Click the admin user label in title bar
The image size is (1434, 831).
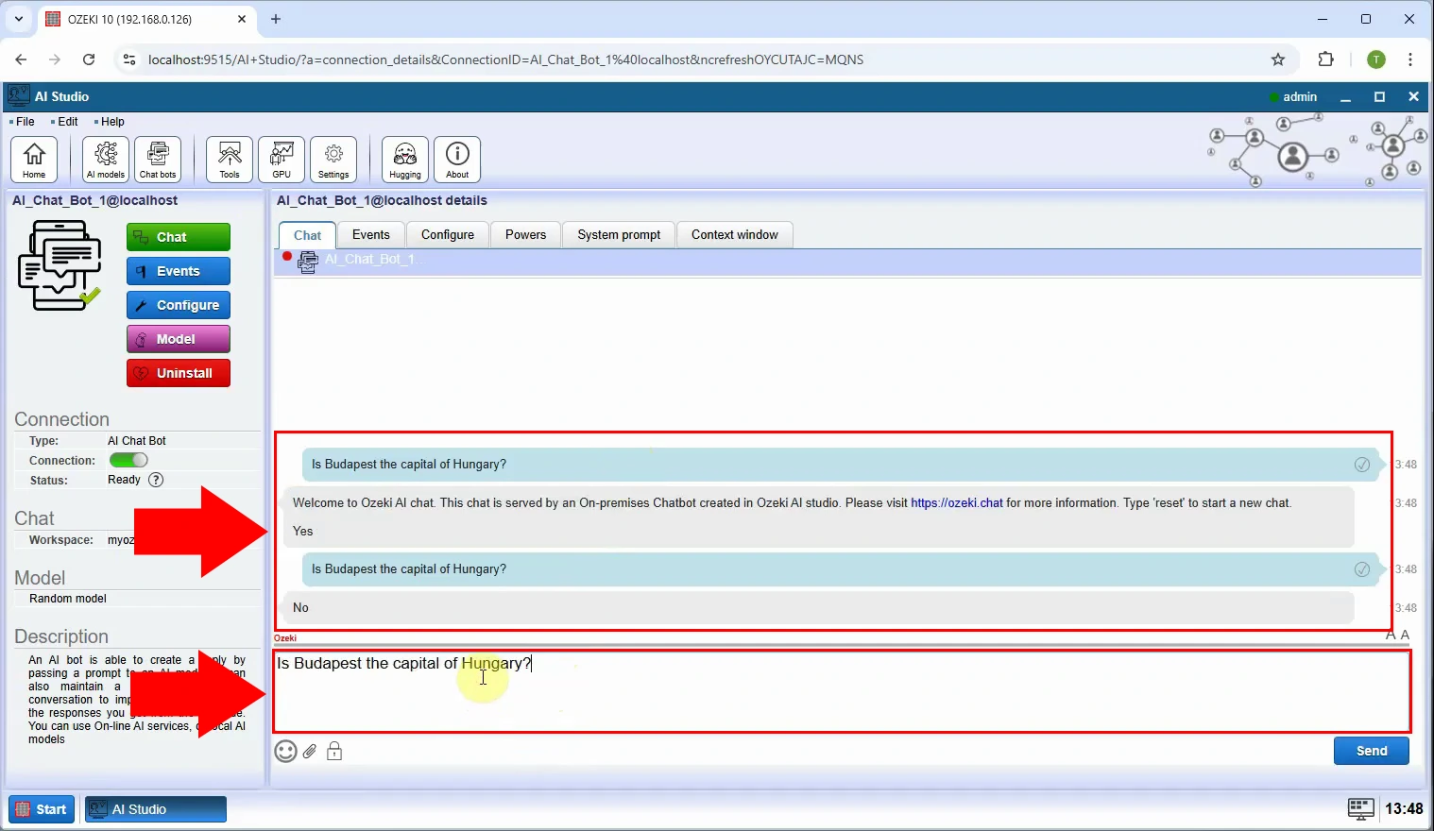(x=1300, y=96)
